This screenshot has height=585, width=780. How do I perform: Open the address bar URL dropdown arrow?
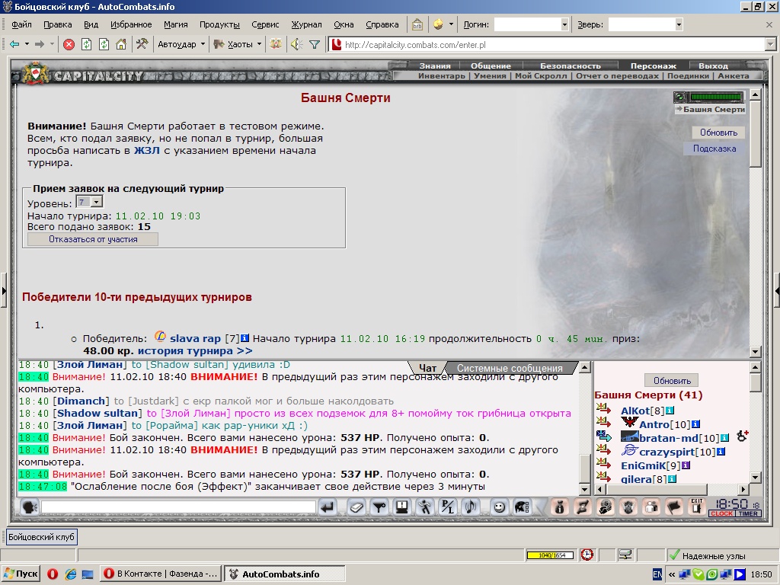pyautogui.click(x=771, y=45)
